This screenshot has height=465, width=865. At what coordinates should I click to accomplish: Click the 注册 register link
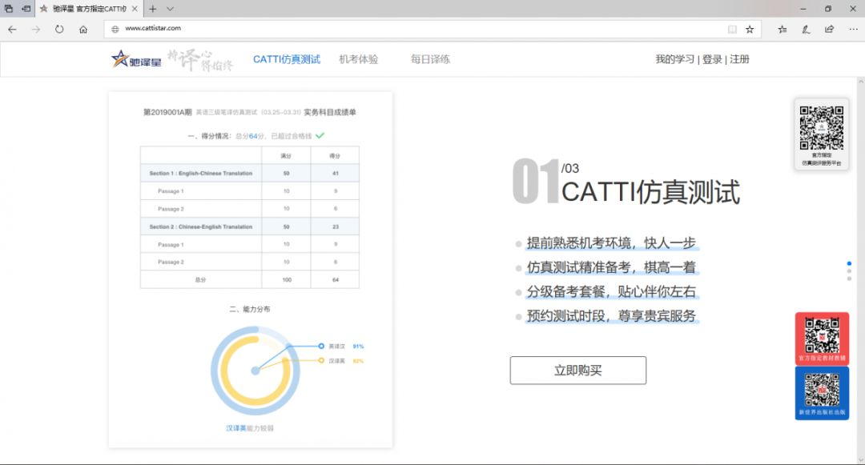(740, 59)
